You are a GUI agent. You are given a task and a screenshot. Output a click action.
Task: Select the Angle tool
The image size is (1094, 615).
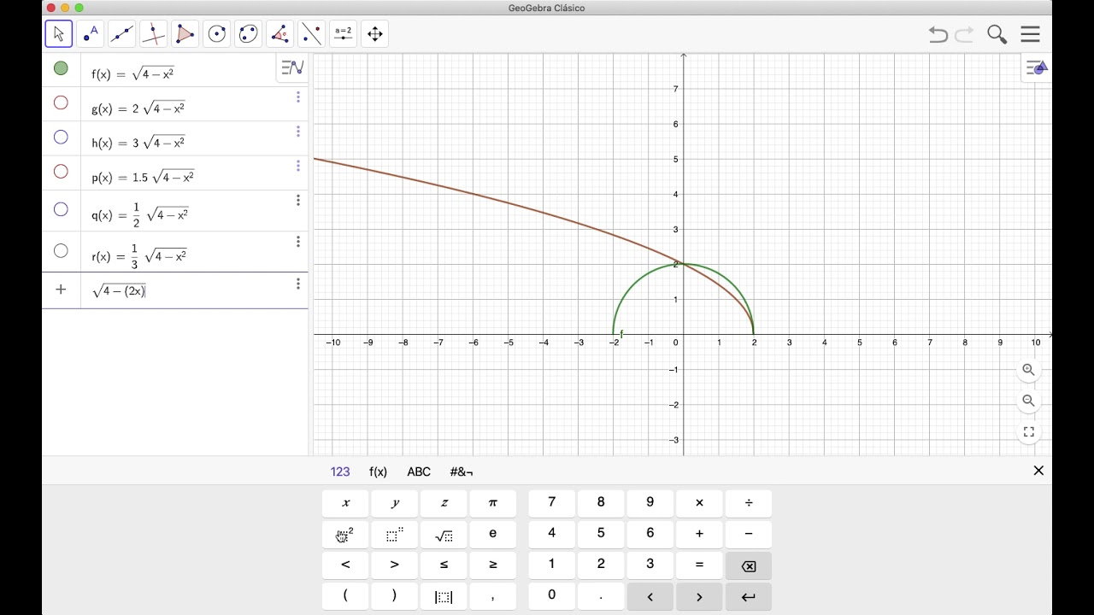tap(280, 34)
